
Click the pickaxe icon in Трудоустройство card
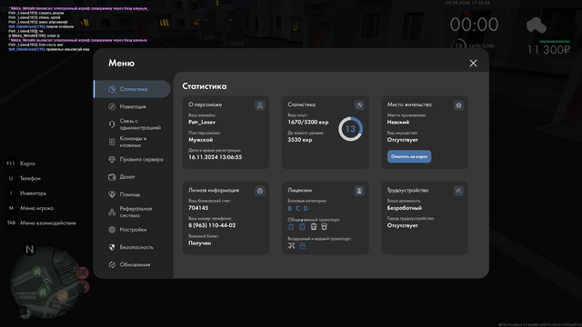pos(458,191)
